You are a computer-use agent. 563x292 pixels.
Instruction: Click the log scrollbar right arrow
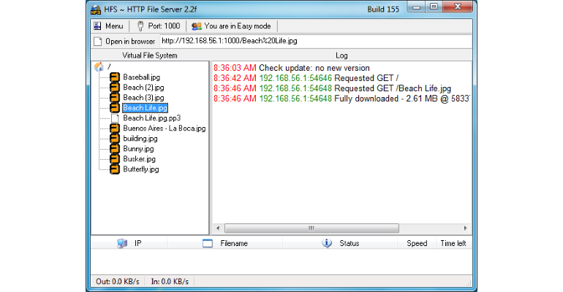pyautogui.click(x=465, y=228)
